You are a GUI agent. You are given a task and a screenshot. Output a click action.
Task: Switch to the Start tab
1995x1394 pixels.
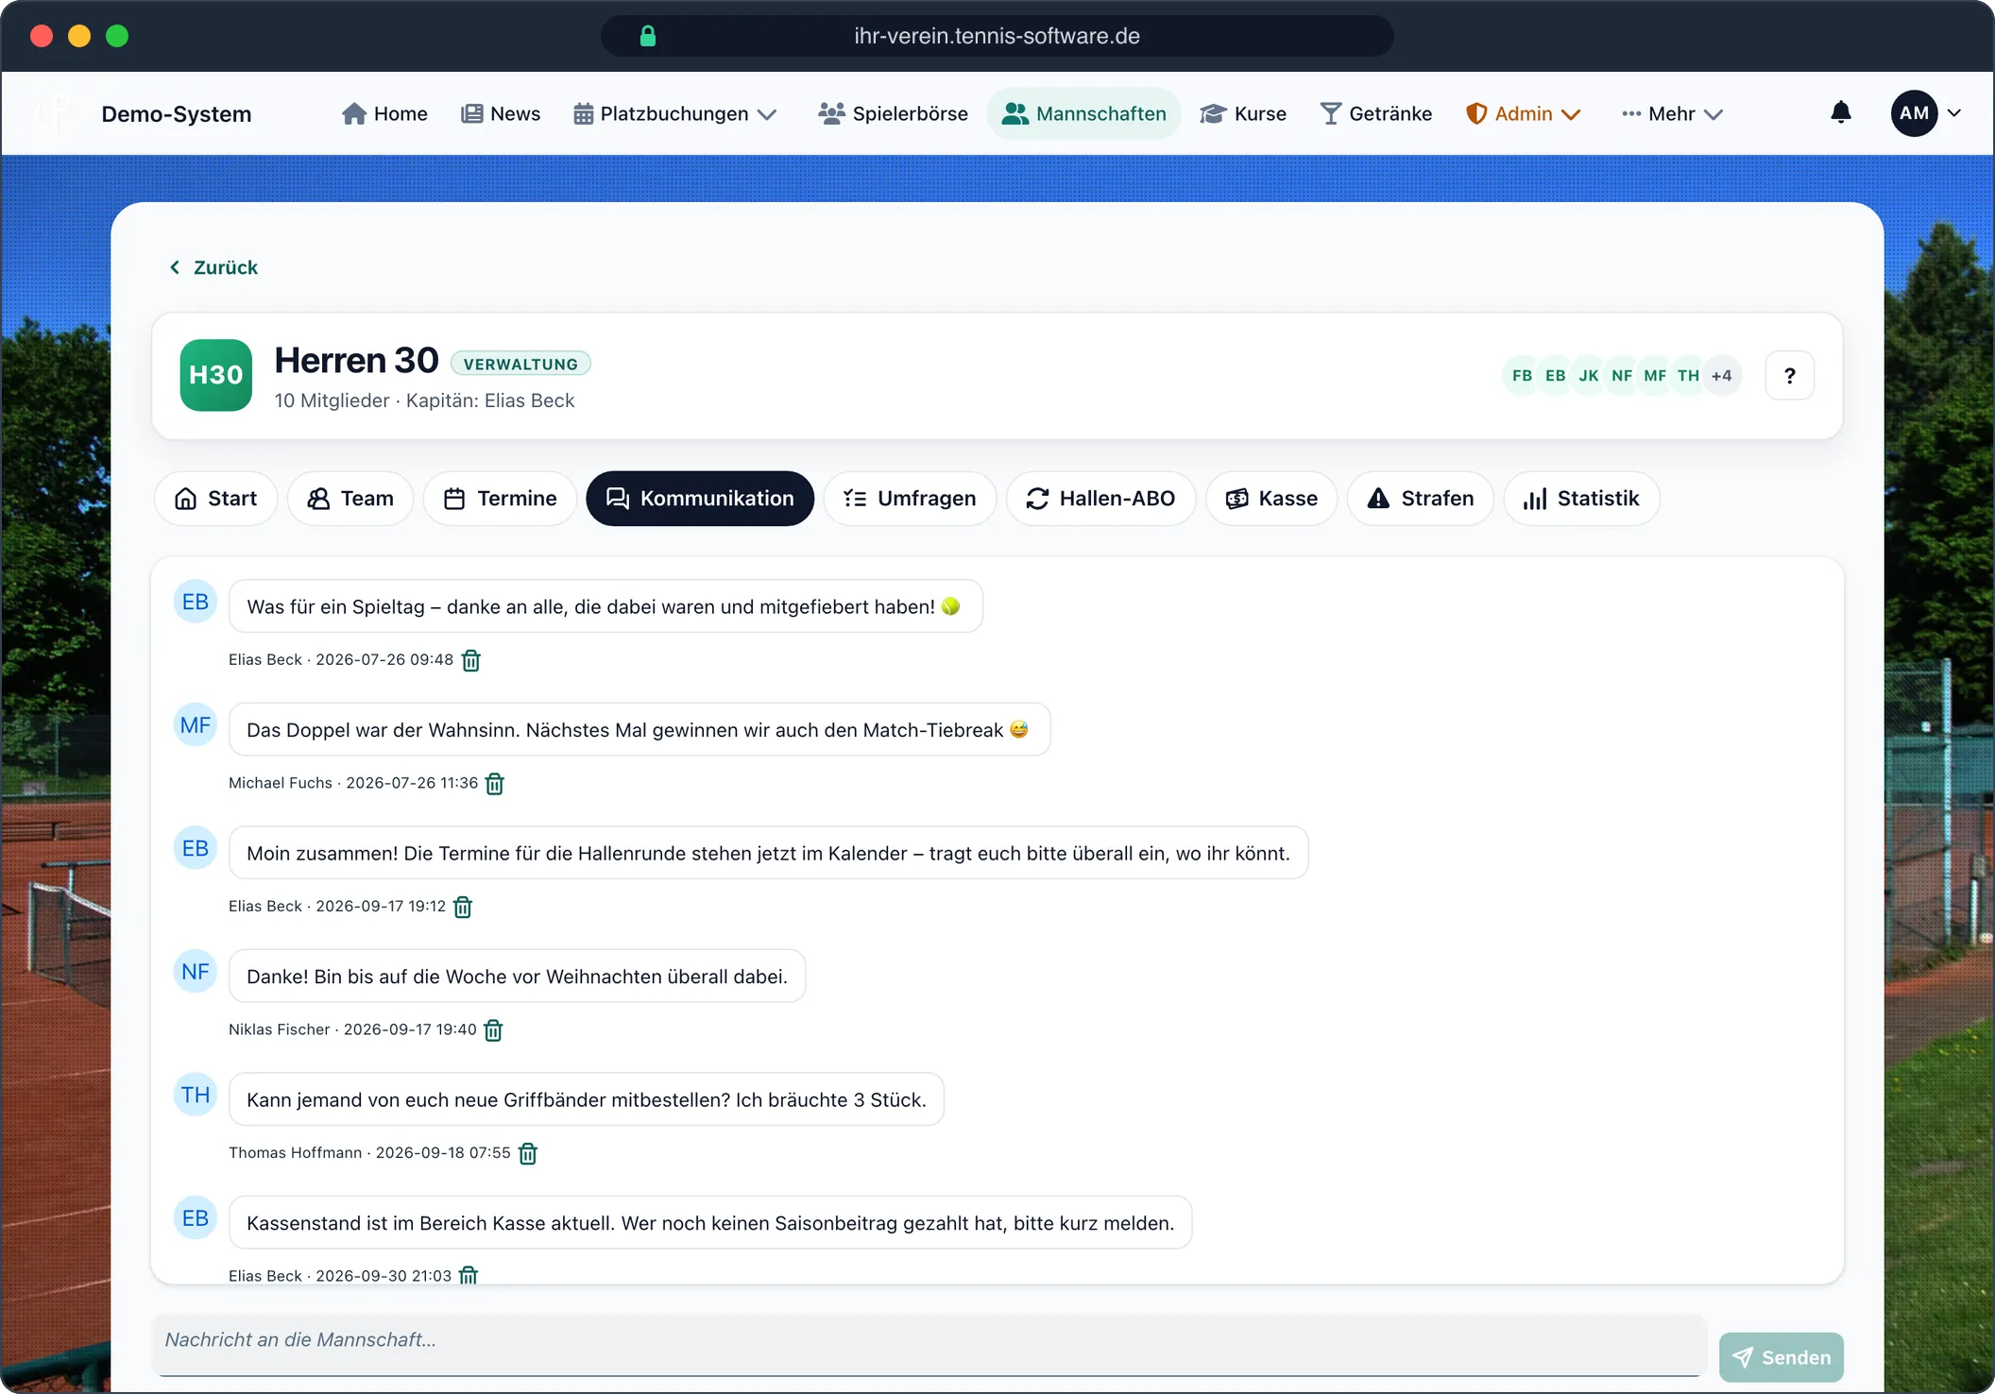(215, 499)
